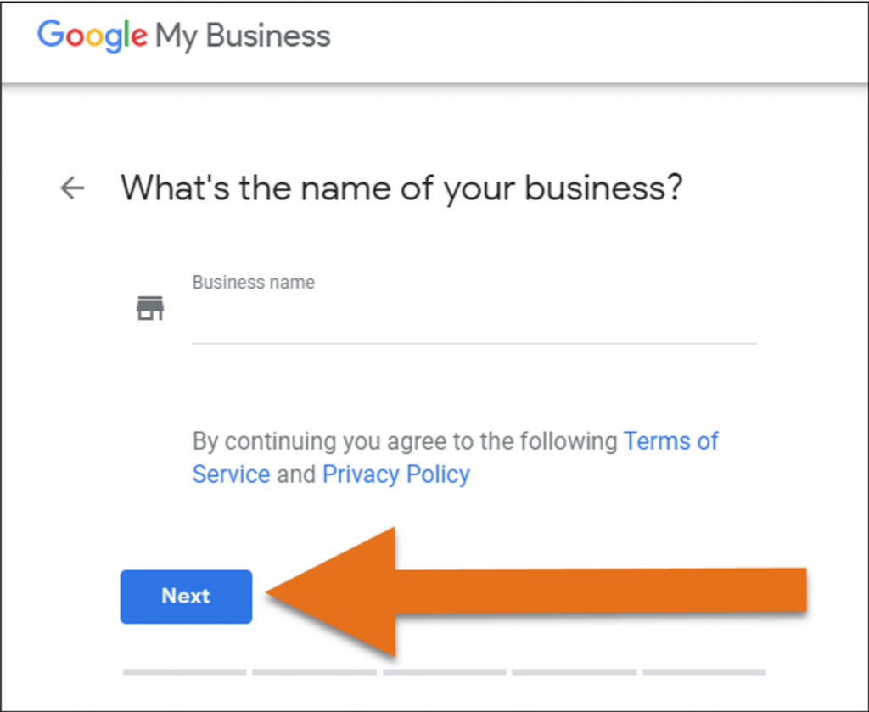Click the first progress bar segment
The height and width of the screenshot is (712, 869).
click(x=184, y=672)
